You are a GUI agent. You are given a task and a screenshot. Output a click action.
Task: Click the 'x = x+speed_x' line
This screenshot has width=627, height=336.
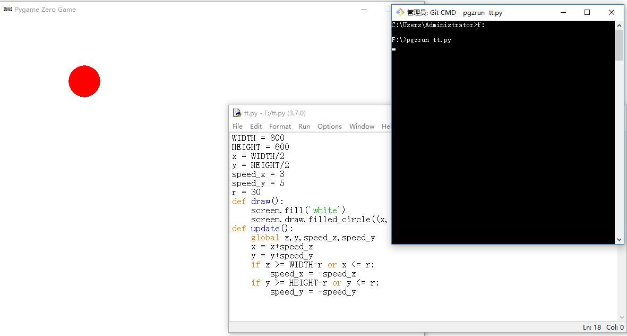click(x=282, y=247)
